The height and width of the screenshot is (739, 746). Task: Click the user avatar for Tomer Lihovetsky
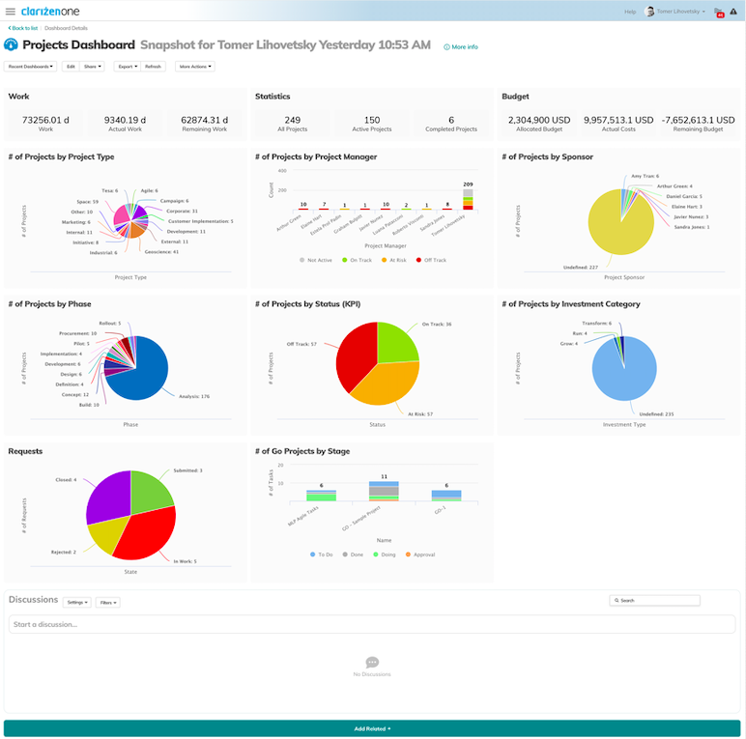tap(649, 12)
